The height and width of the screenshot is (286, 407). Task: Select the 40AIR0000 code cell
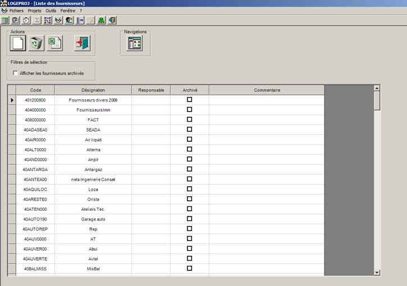(x=35, y=140)
